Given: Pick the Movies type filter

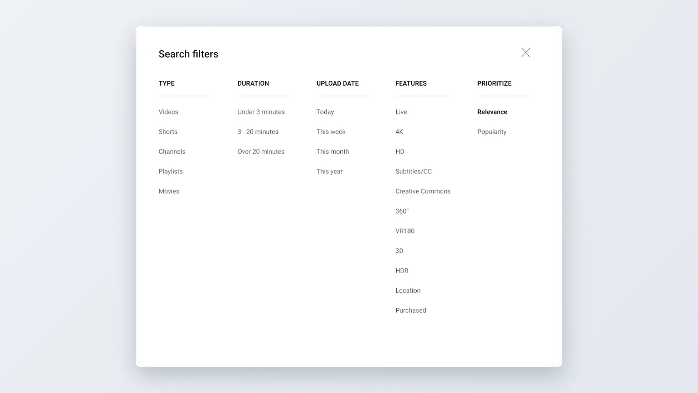Looking at the screenshot, I should 169,191.
